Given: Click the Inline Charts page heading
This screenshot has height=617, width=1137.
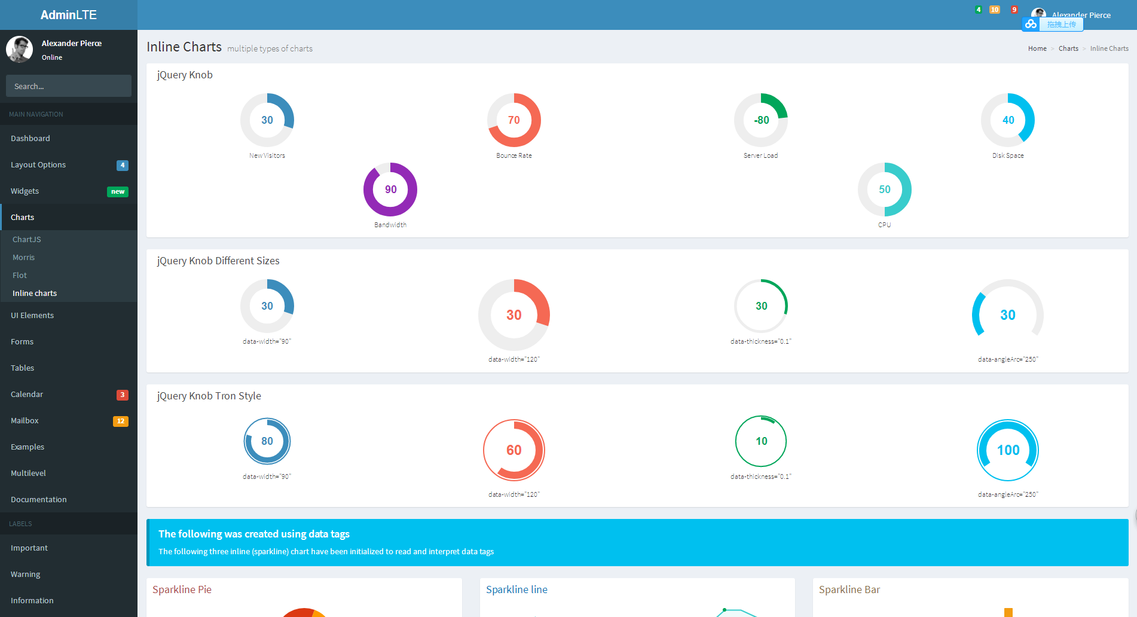Looking at the screenshot, I should pos(184,47).
